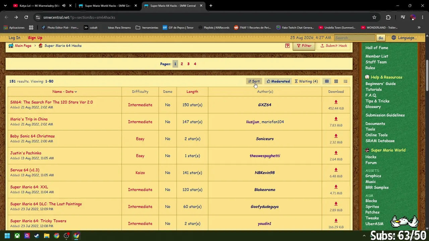Open the Beginners' Guide sidebar link
This screenshot has height=241, width=429.
tap(380, 84)
